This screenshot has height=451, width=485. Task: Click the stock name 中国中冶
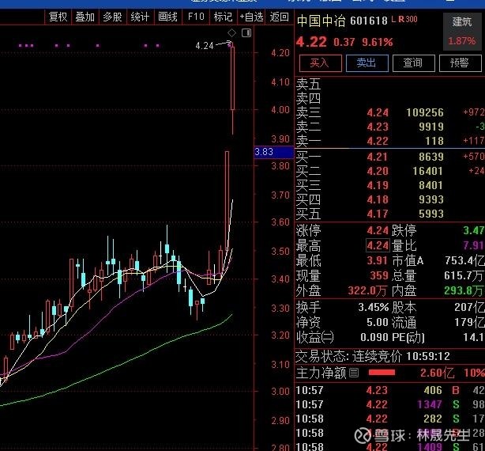point(321,21)
